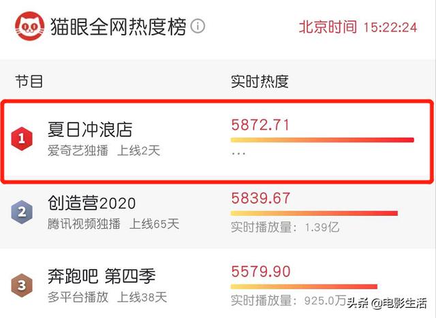Click 爱奇艺独播 上线2天 subtitle
This screenshot has height=318, width=436.
tap(104, 151)
